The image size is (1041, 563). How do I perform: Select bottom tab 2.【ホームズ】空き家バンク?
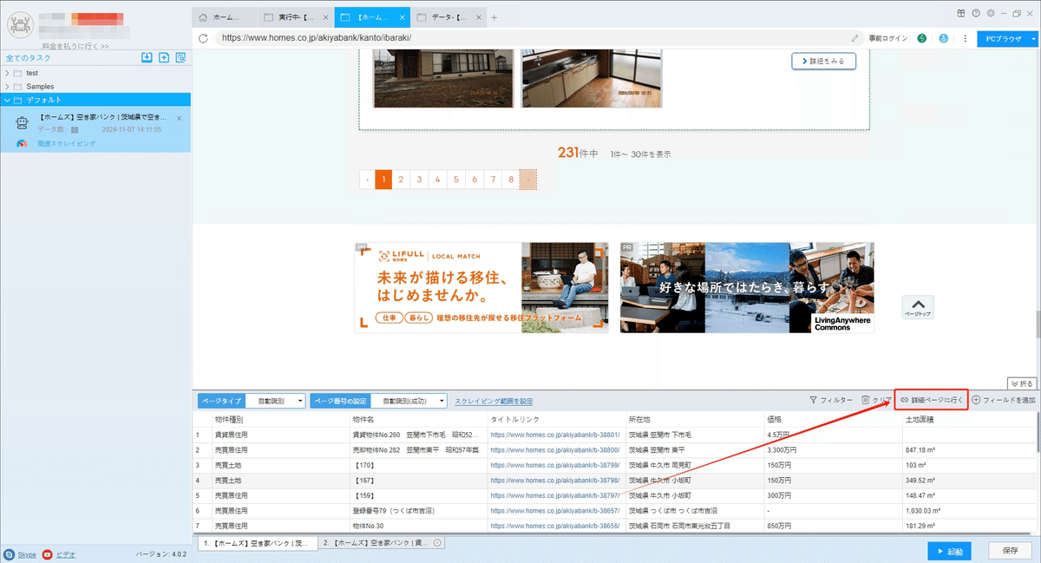click(380, 543)
